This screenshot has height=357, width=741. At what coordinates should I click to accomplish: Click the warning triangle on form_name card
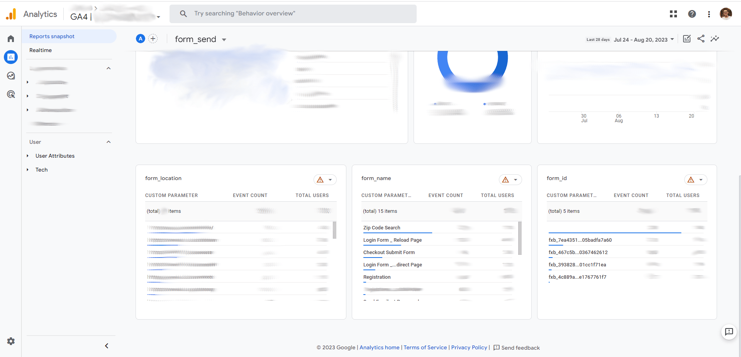(x=505, y=180)
